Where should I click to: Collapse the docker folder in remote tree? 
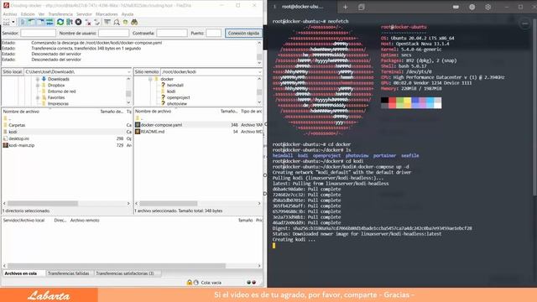tap(150, 79)
